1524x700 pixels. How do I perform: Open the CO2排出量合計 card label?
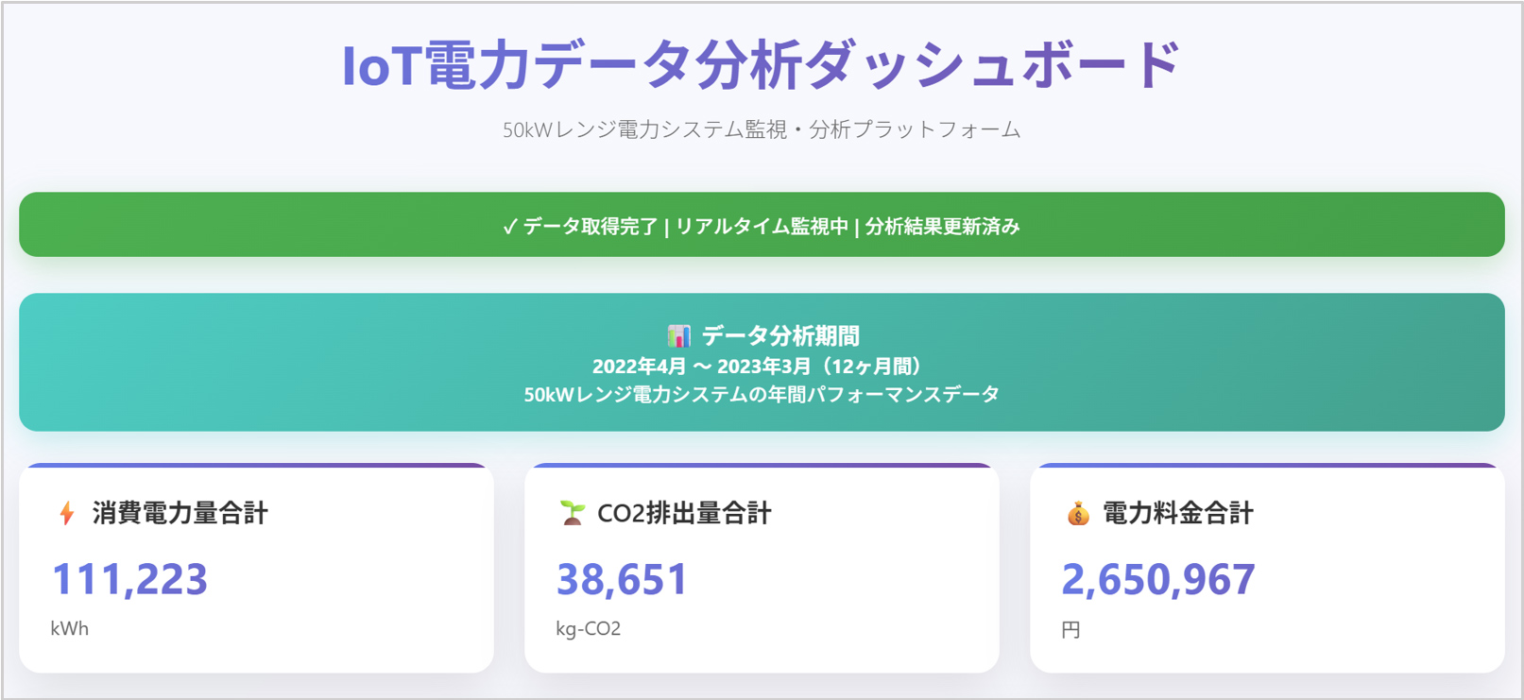[685, 513]
